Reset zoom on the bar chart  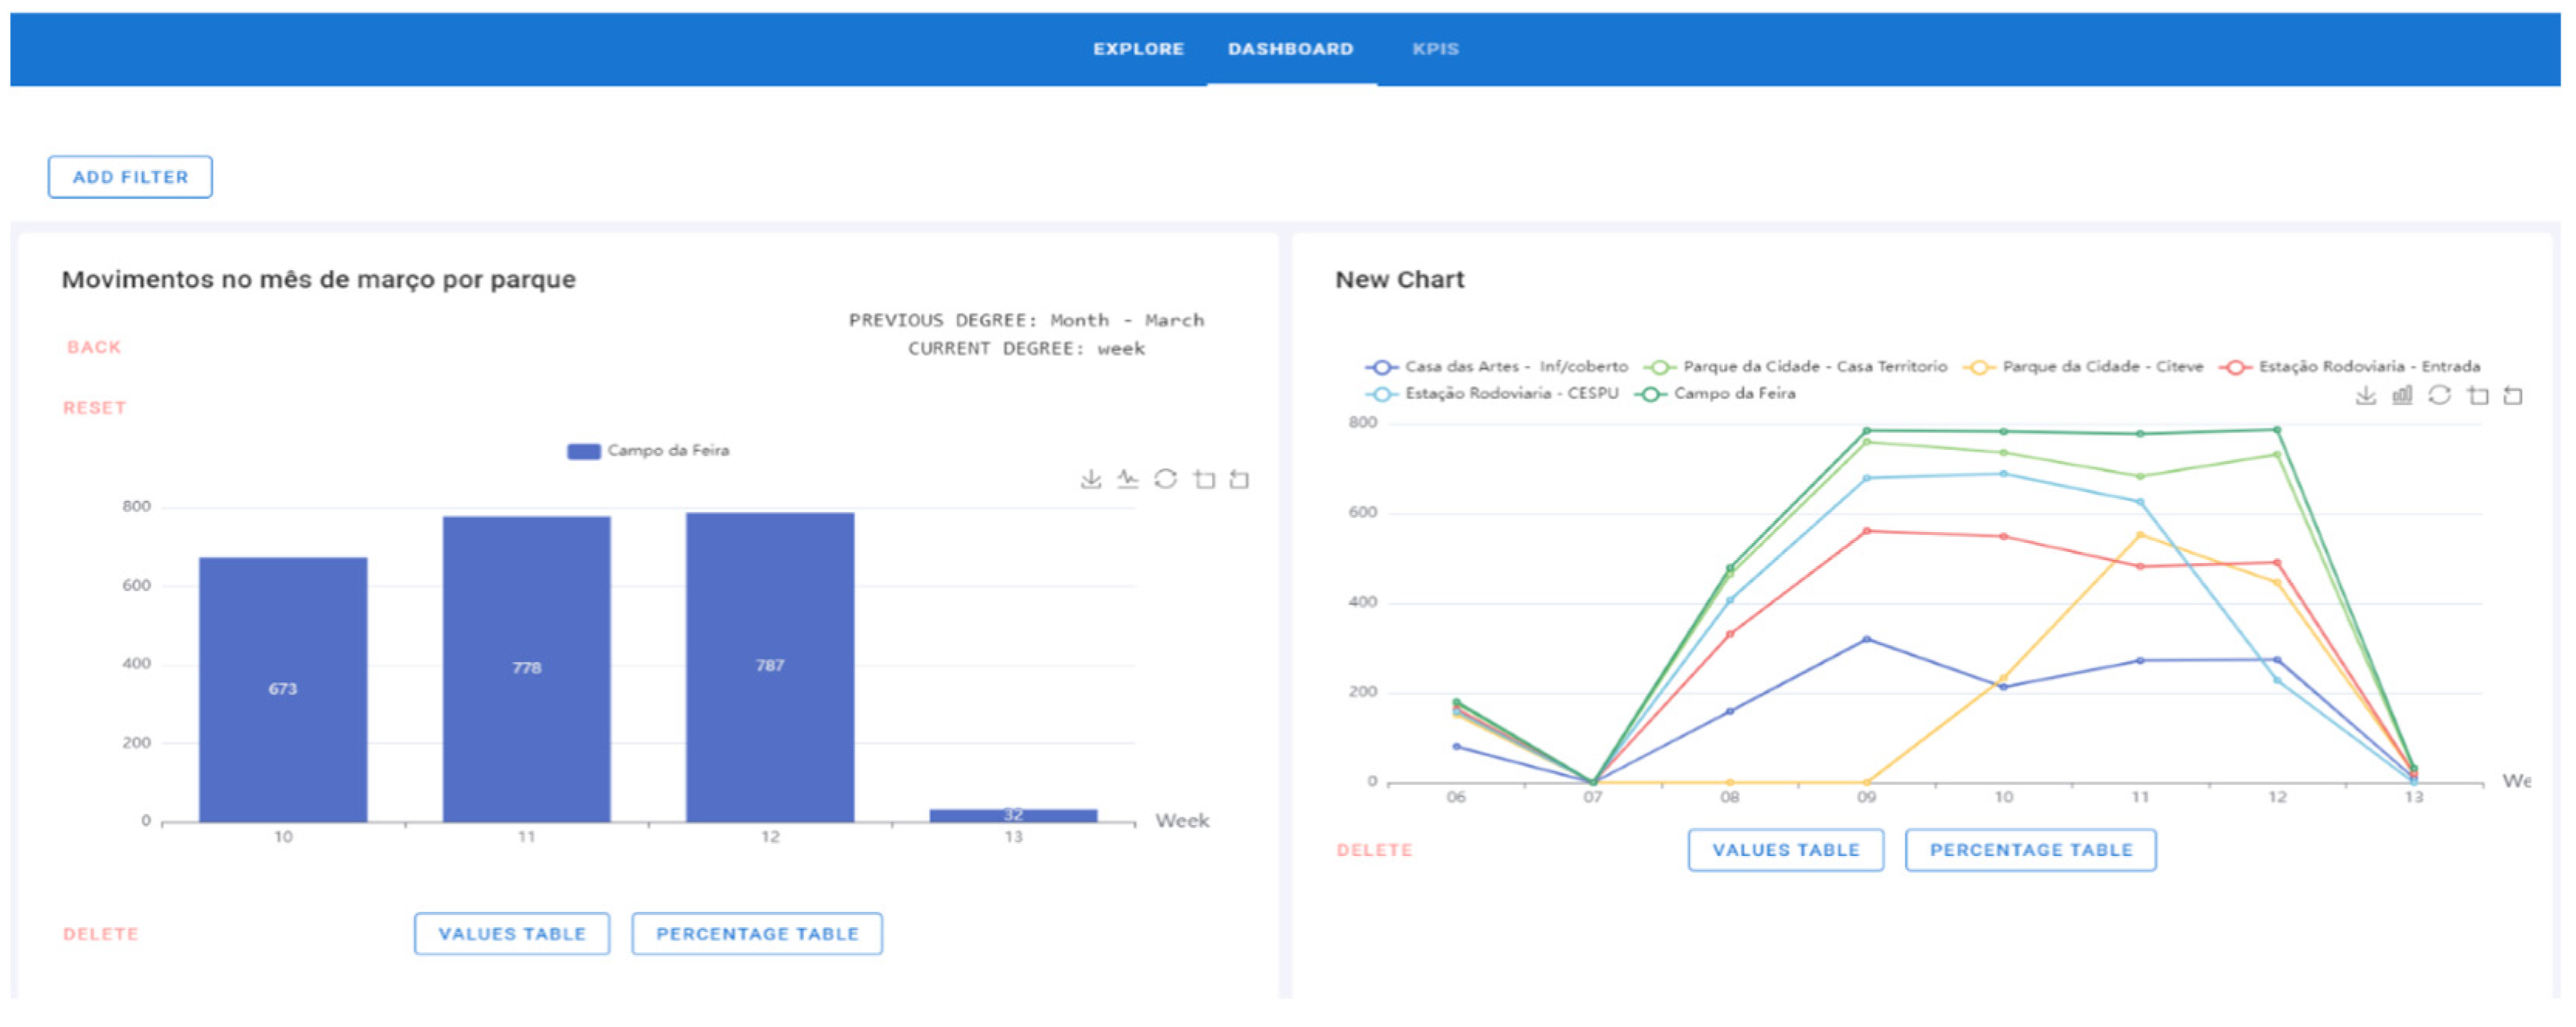coord(1240,479)
